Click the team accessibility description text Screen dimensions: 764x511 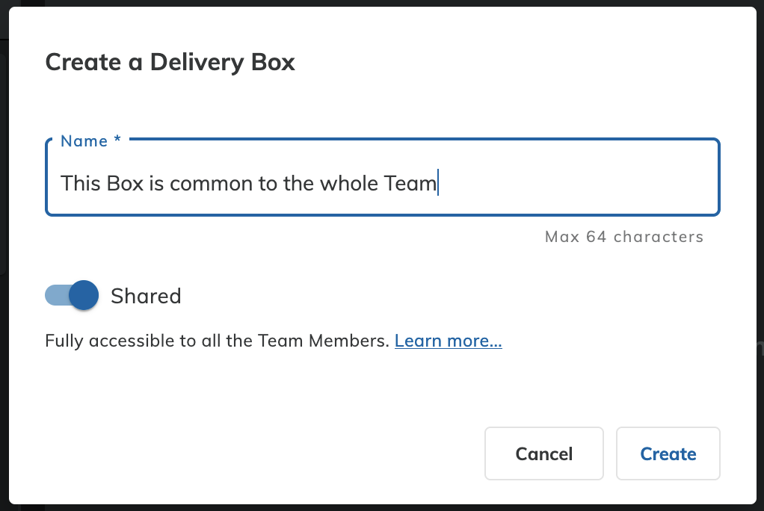(x=217, y=341)
